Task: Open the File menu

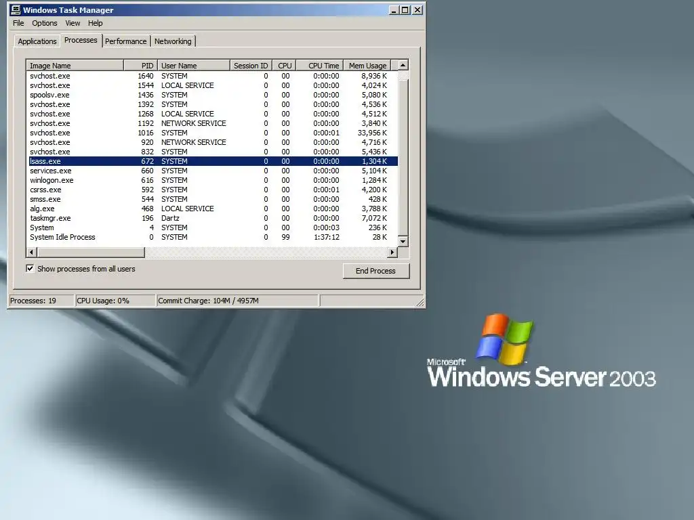Action: click(x=18, y=23)
